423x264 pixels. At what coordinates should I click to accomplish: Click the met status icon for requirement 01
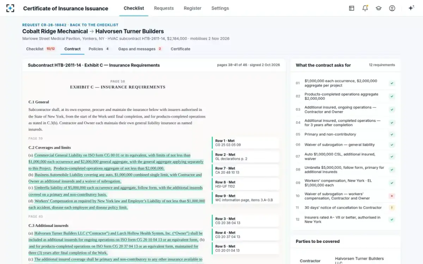click(x=392, y=83)
